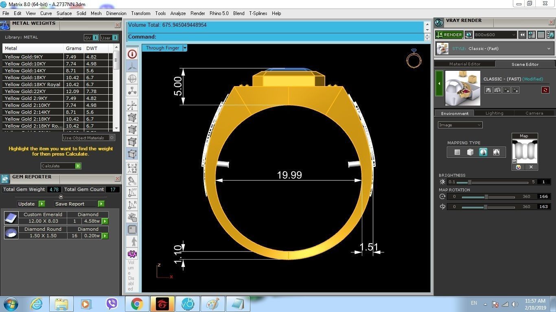Open the 800x600 render size dropdown
The image size is (556, 312).
[x=495, y=35]
